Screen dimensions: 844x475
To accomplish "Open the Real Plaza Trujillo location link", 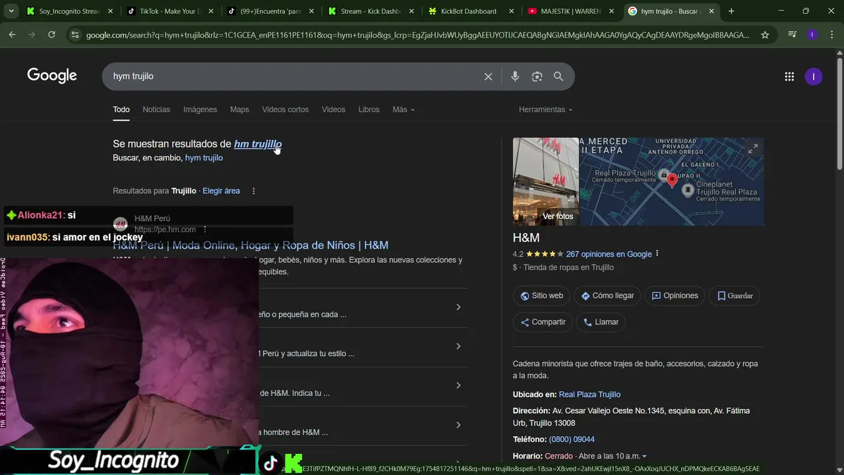I will 589,395.
